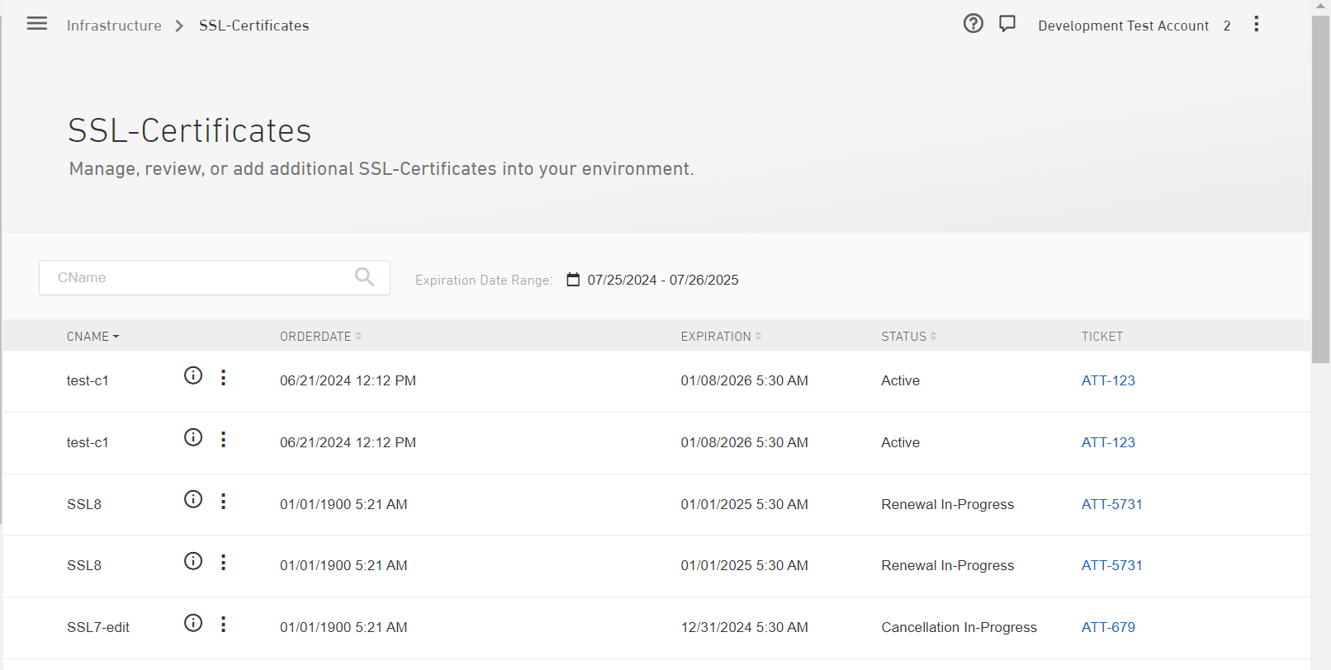1331x670 pixels.
Task: Click the search magnifier in CName field
Action: pos(364,277)
